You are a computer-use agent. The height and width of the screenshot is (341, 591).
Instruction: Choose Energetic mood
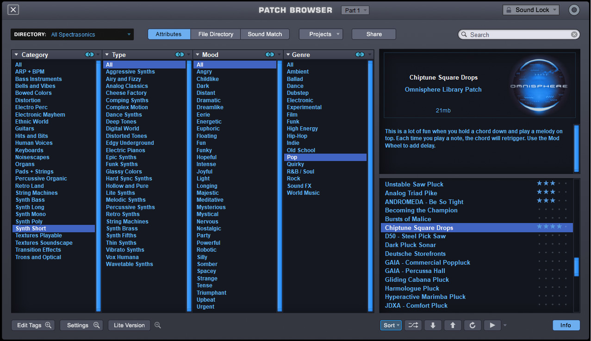coord(209,122)
